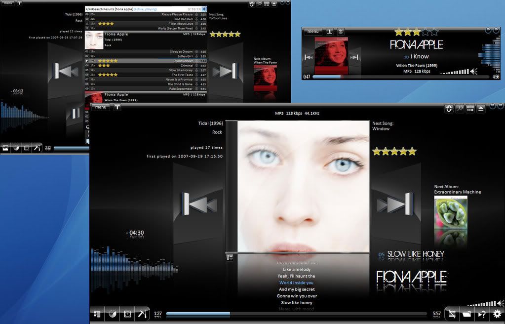
Task: Select the "Criminal" track in the playlist
Action: (x=146, y=66)
